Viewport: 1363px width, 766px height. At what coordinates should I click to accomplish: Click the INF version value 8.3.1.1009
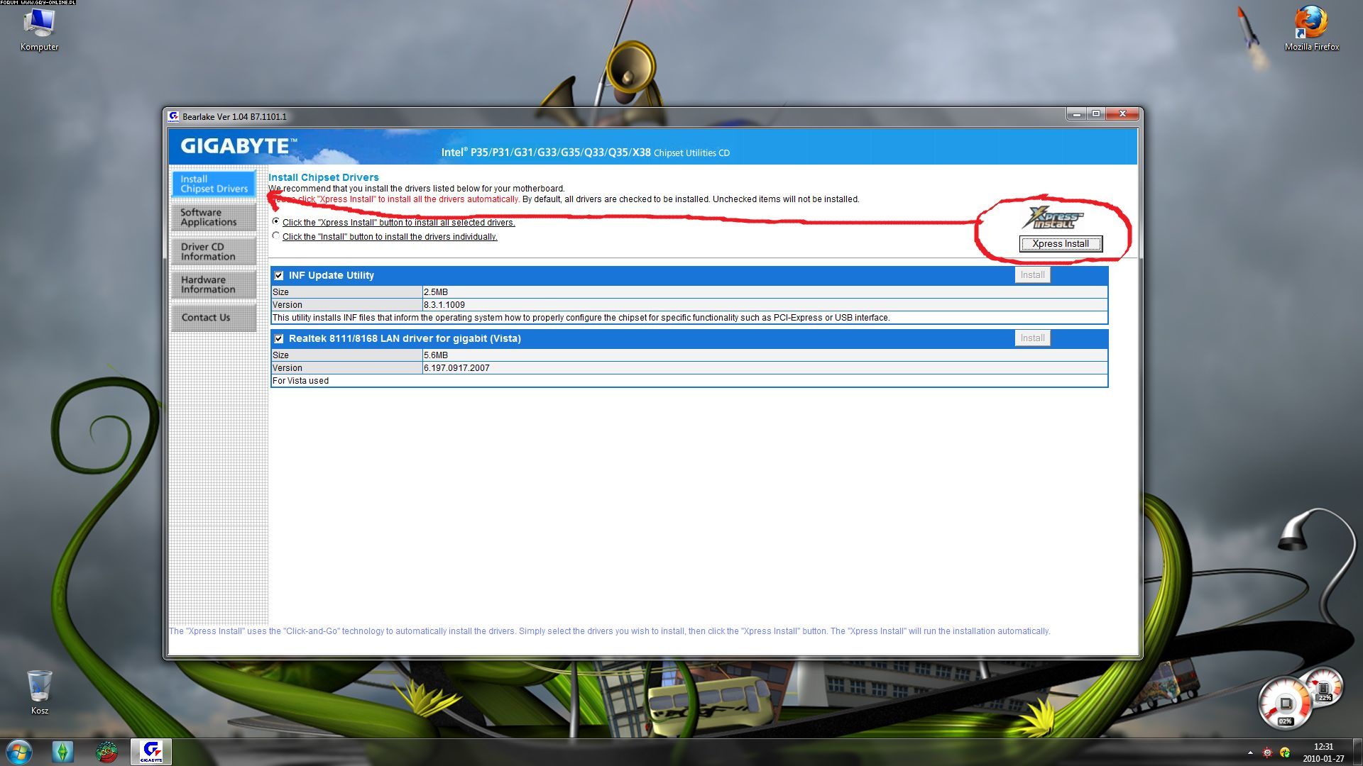pyautogui.click(x=444, y=305)
